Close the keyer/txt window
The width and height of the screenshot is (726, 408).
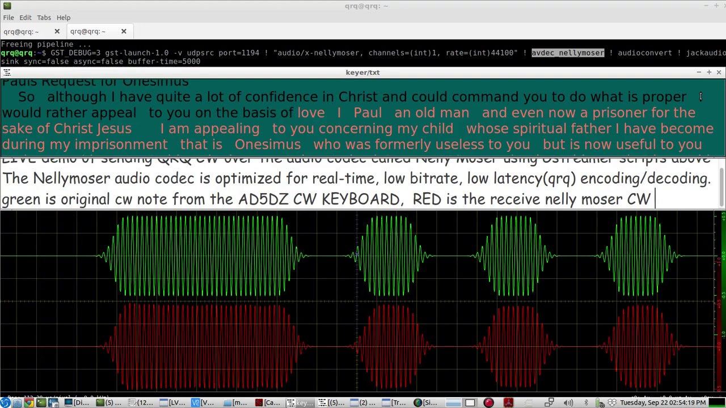[719, 73]
